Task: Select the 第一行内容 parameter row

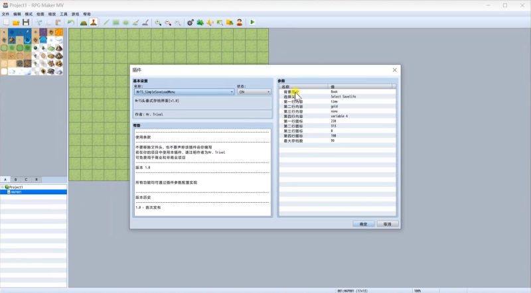Action: click(x=337, y=101)
